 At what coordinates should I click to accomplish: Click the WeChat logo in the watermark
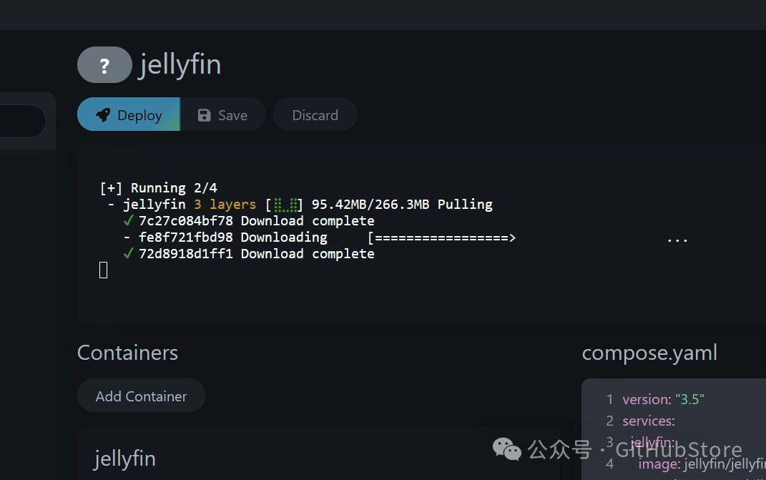pos(507,449)
